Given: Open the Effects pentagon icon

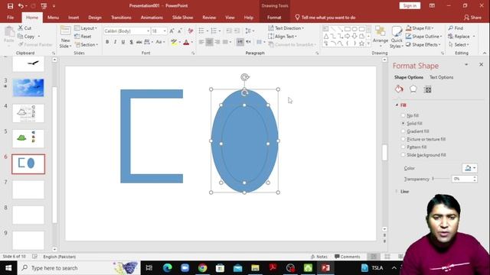Looking at the screenshot, I should click(x=413, y=89).
